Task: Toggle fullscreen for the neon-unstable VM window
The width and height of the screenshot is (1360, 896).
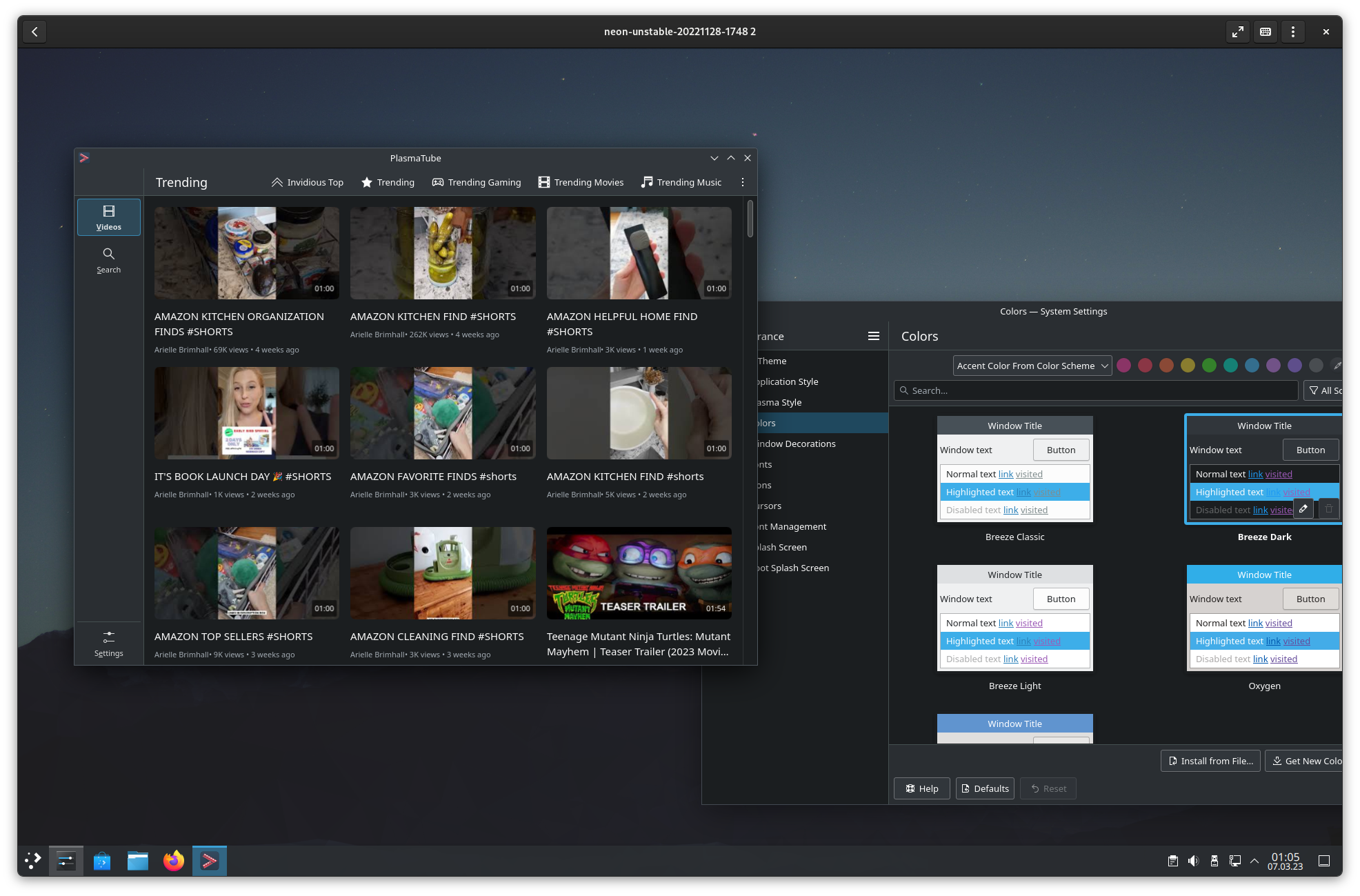Action: click(1238, 32)
